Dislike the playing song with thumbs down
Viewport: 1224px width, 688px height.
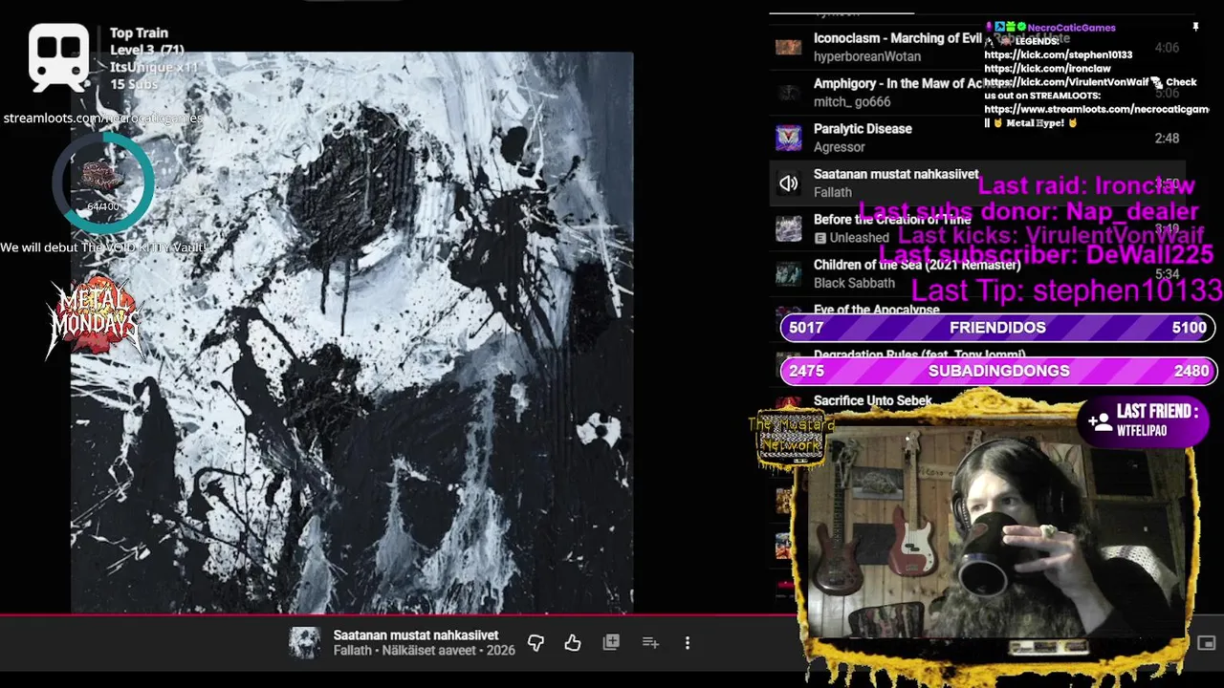[535, 643]
